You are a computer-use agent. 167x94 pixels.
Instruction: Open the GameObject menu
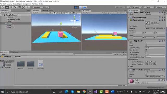[x=17, y=4]
